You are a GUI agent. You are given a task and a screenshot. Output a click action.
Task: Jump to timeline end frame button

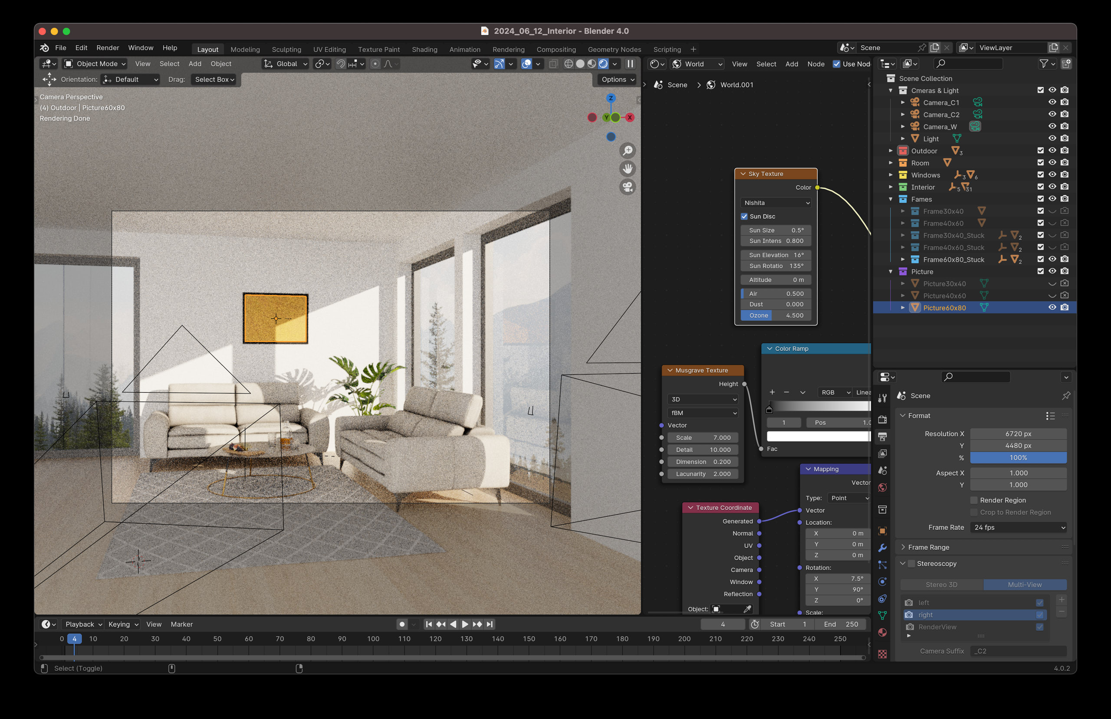[x=489, y=624]
